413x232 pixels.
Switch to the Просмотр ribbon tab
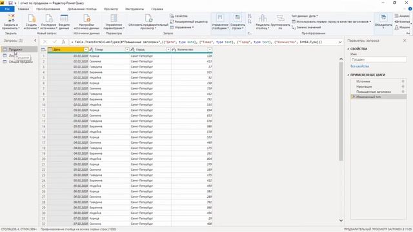coord(111,9)
